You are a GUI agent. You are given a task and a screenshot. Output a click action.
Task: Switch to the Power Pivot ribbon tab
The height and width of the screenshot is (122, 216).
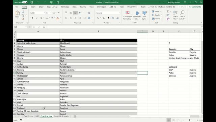pyautogui.click(x=132, y=7)
